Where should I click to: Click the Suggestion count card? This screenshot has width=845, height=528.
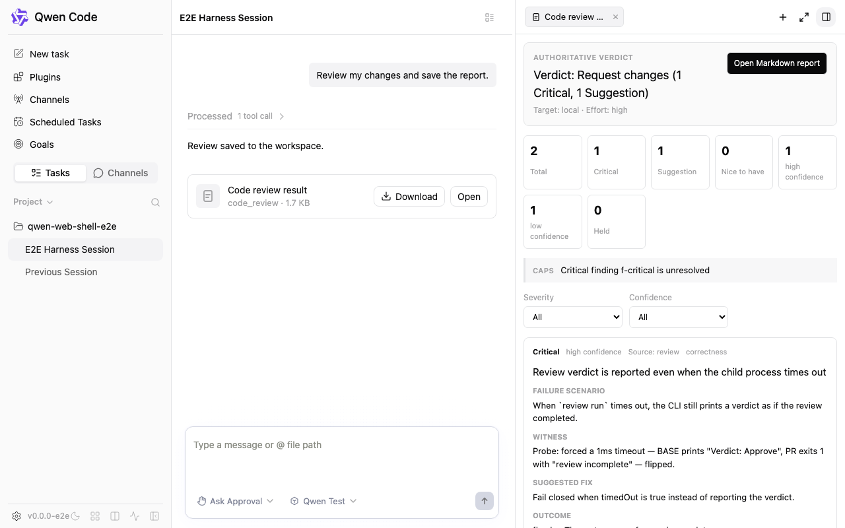(680, 162)
